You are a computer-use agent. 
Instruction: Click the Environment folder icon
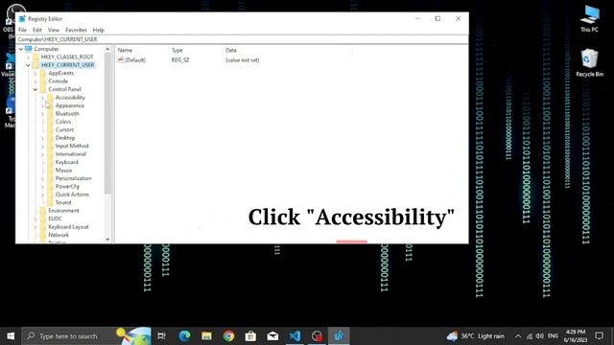tap(43, 211)
